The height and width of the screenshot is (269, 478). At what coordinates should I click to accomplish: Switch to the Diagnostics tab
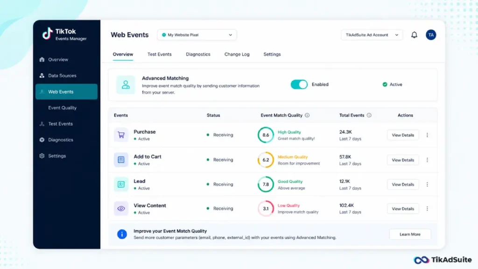click(198, 54)
